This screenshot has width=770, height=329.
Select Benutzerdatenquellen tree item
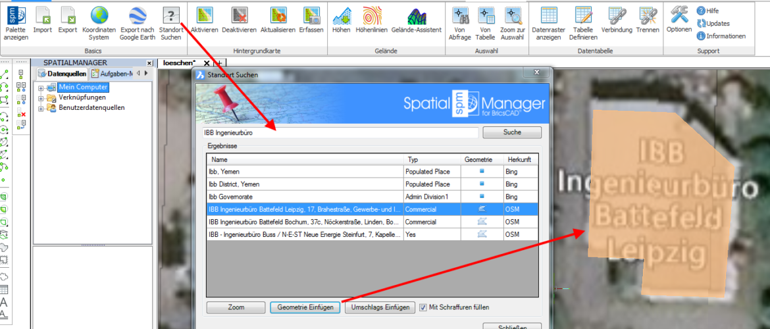click(91, 107)
